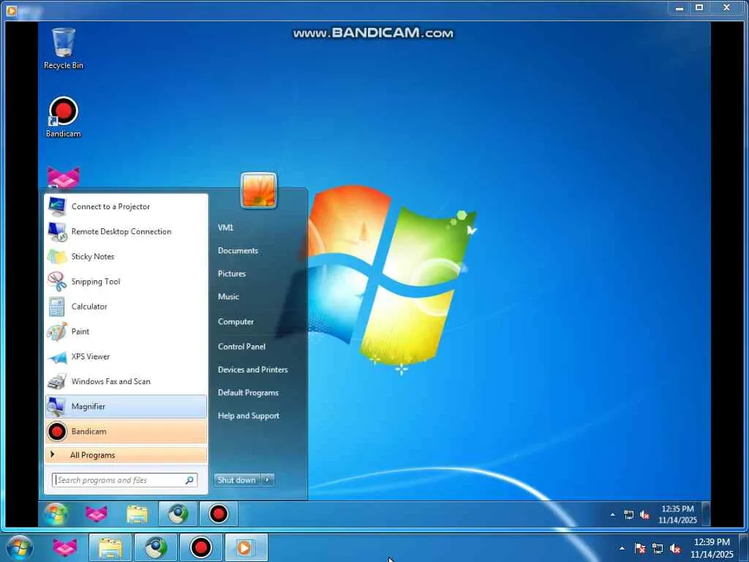This screenshot has width=749, height=562.
Task: Click the network icon in inner tray
Action: coord(628,514)
